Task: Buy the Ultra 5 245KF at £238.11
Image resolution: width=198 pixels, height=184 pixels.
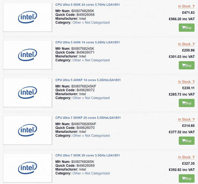Action: click(x=187, y=103)
